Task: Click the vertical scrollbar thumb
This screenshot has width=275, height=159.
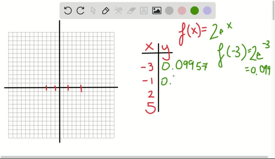Action: [273, 10]
